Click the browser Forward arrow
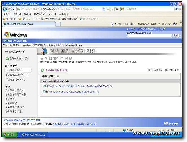187x142 pixels. click(10, 9)
